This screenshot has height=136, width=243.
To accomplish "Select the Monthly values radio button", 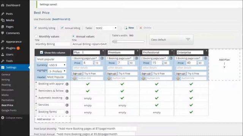I will [x=36, y=36].
